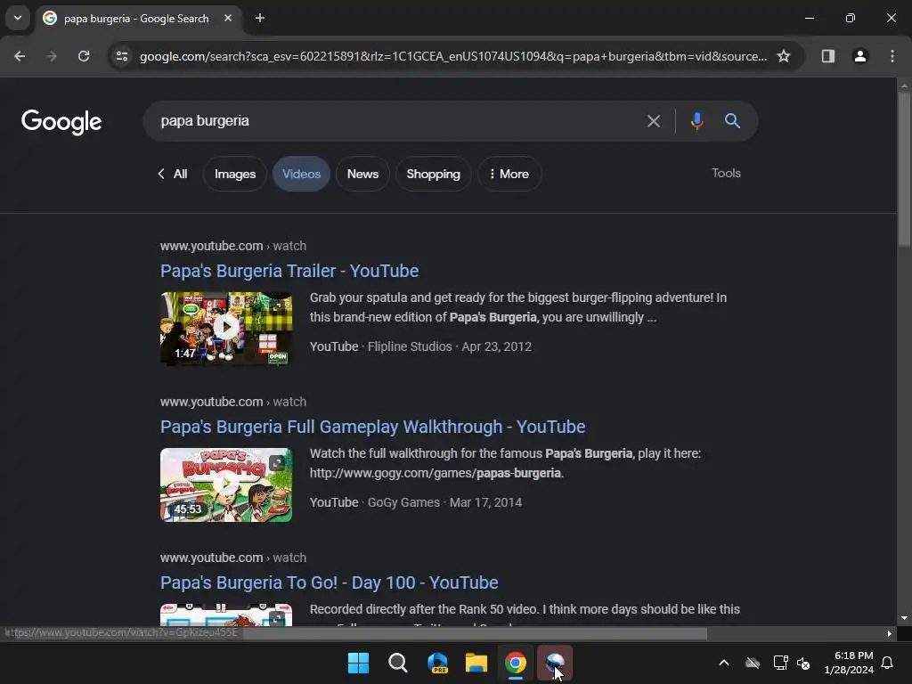
Task: Open the Chrome profile icon
Action: point(860,56)
